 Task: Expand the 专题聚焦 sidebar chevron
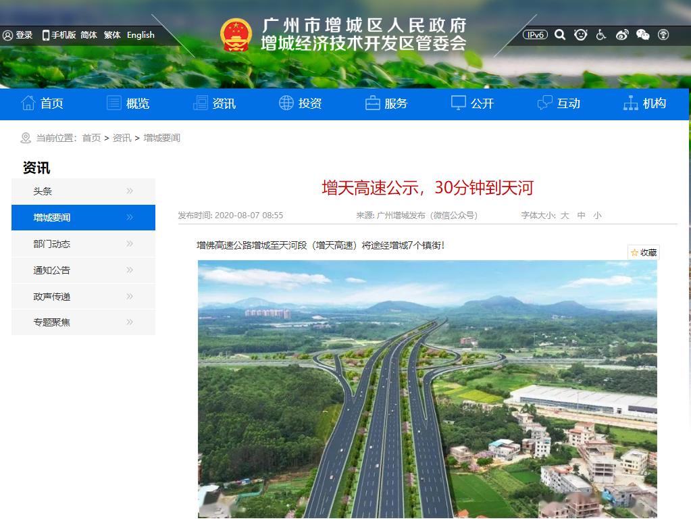point(128,322)
